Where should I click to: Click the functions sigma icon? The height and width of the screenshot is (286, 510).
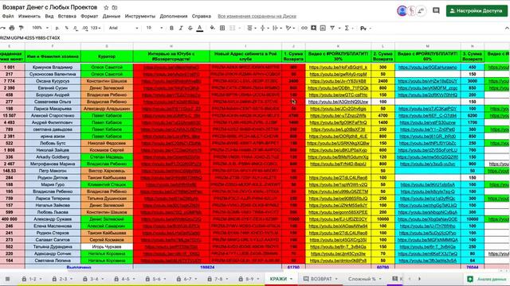pos(347,29)
